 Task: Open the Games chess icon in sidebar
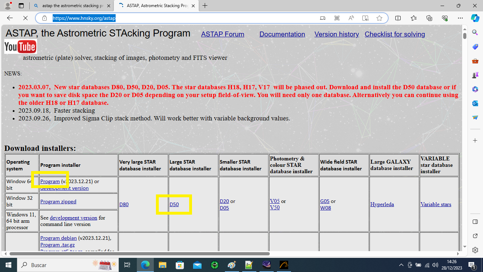pyautogui.click(x=475, y=75)
